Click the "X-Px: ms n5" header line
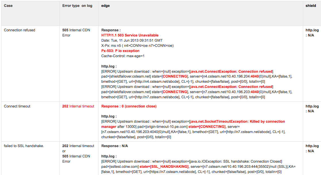Image resolution: width=321 pixels, height=175 pixels. point(137,46)
